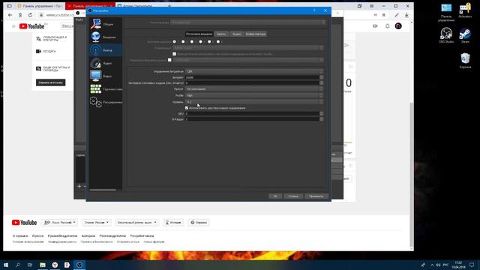480x270 pixels.
Task: Open YouTube notifications bell
Action: [387, 26]
